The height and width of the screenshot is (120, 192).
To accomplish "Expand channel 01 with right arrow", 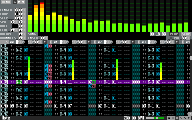I will (95, 42).
